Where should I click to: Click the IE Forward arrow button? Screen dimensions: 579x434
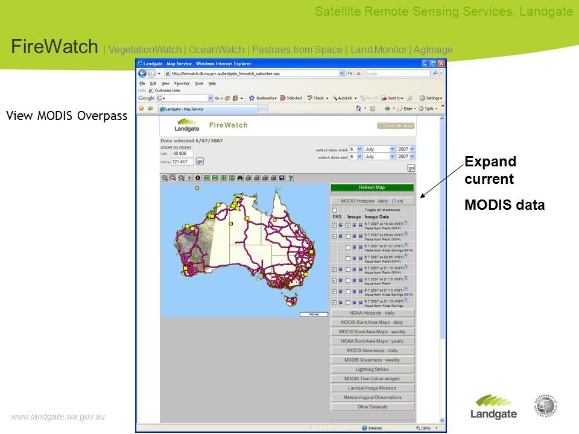pyautogui.click(x=151, y=74)
